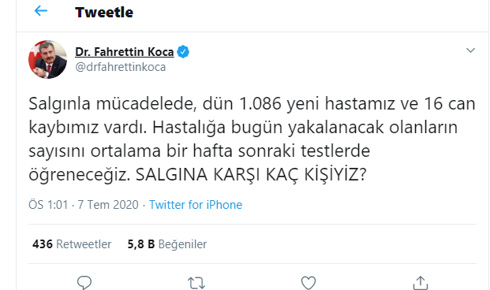Image resolution: width=490 pixels, height=290 pixels.
Task: Open the share tweet upload icon
Action: pos(420,283)
